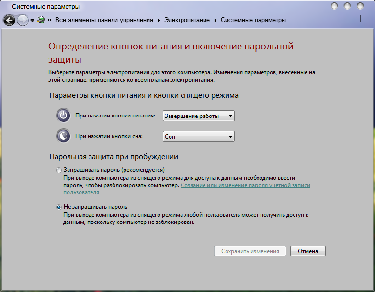Click the Forward navigation arrow button
This screenshot has width=375, height=292.
23,20
